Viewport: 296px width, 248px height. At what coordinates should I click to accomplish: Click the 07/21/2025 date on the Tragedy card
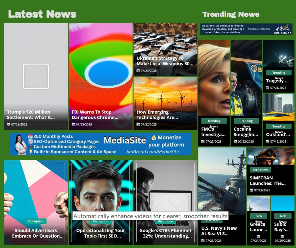pos(278,88)
